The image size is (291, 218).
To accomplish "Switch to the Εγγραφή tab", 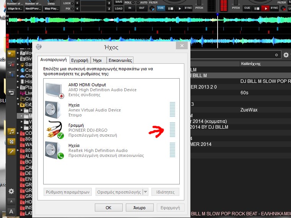I will click(x=80, y=60).
